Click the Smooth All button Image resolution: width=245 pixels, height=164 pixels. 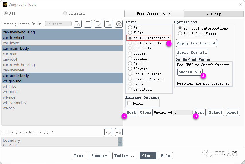190,72
